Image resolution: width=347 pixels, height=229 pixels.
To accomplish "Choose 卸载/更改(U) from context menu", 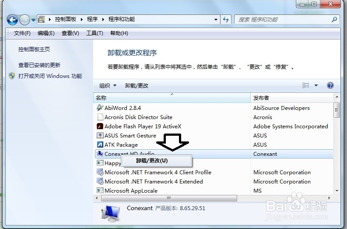I will [156, 161].
